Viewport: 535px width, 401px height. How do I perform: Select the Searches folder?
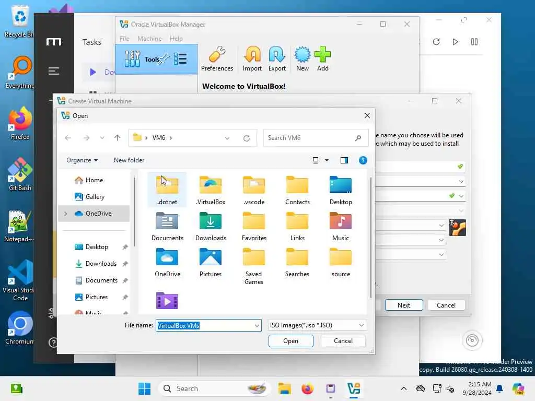297,263
